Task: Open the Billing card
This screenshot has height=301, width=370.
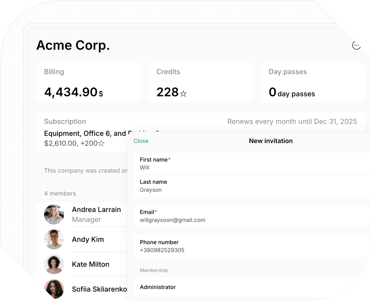Action: [89, 82]
